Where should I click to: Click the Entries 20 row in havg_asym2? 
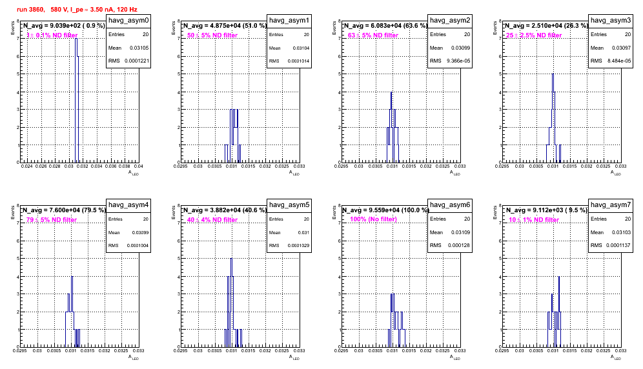coord(450,34)
